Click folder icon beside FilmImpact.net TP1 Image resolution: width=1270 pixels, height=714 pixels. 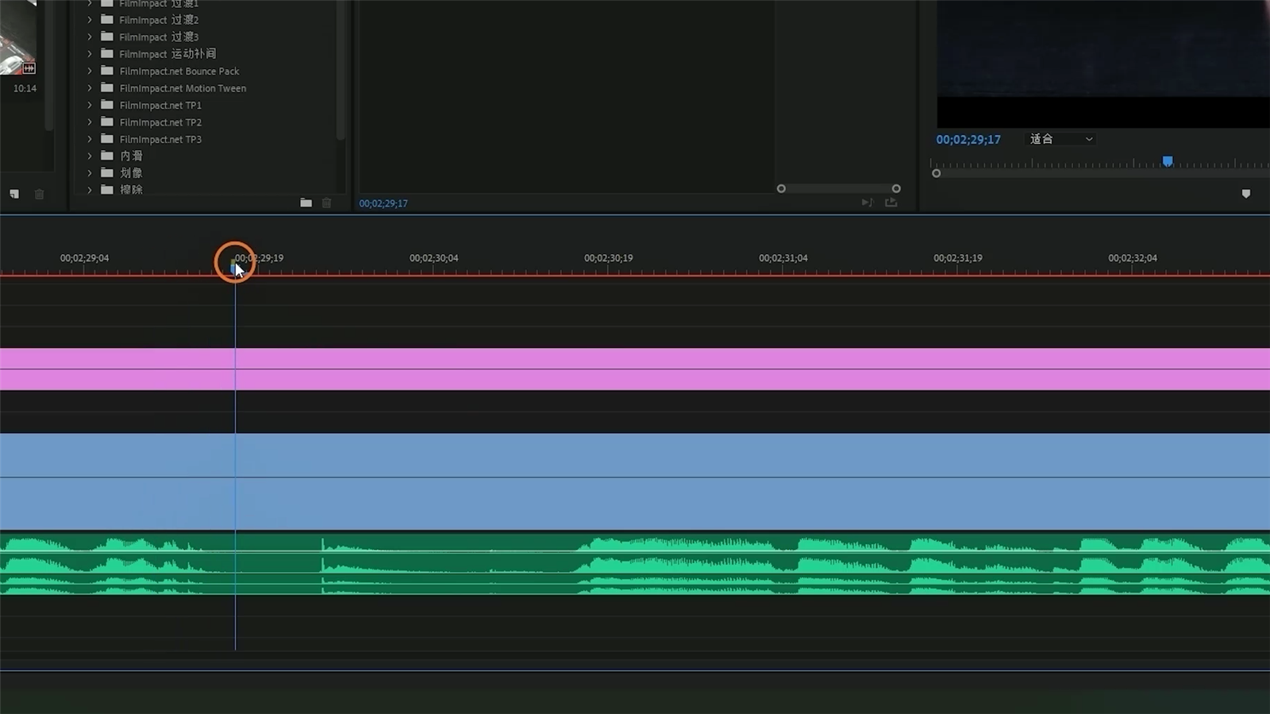(x=107, y=105)
